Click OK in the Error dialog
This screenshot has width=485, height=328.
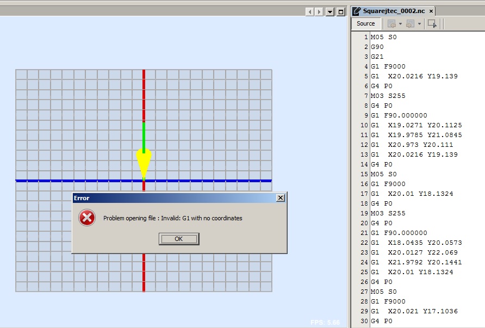[x=179, y=239]
